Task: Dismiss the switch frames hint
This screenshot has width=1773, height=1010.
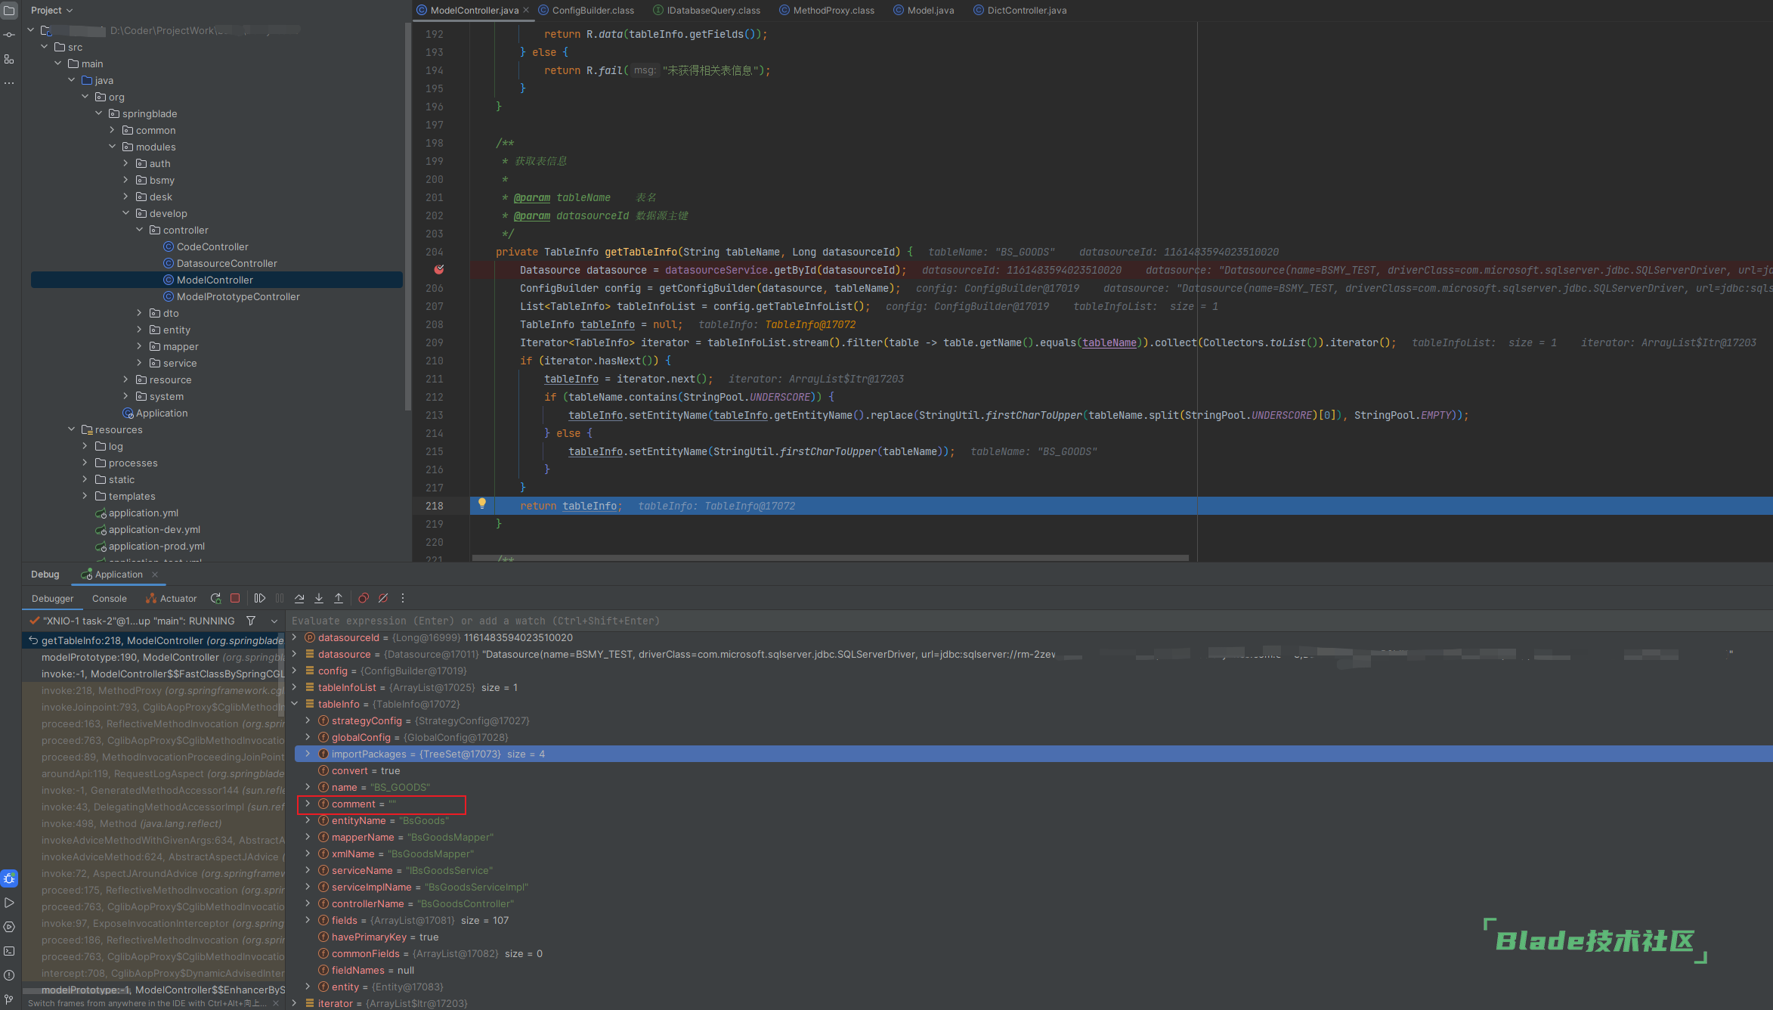Action: pyautogui.click(x=276, y=1003)
